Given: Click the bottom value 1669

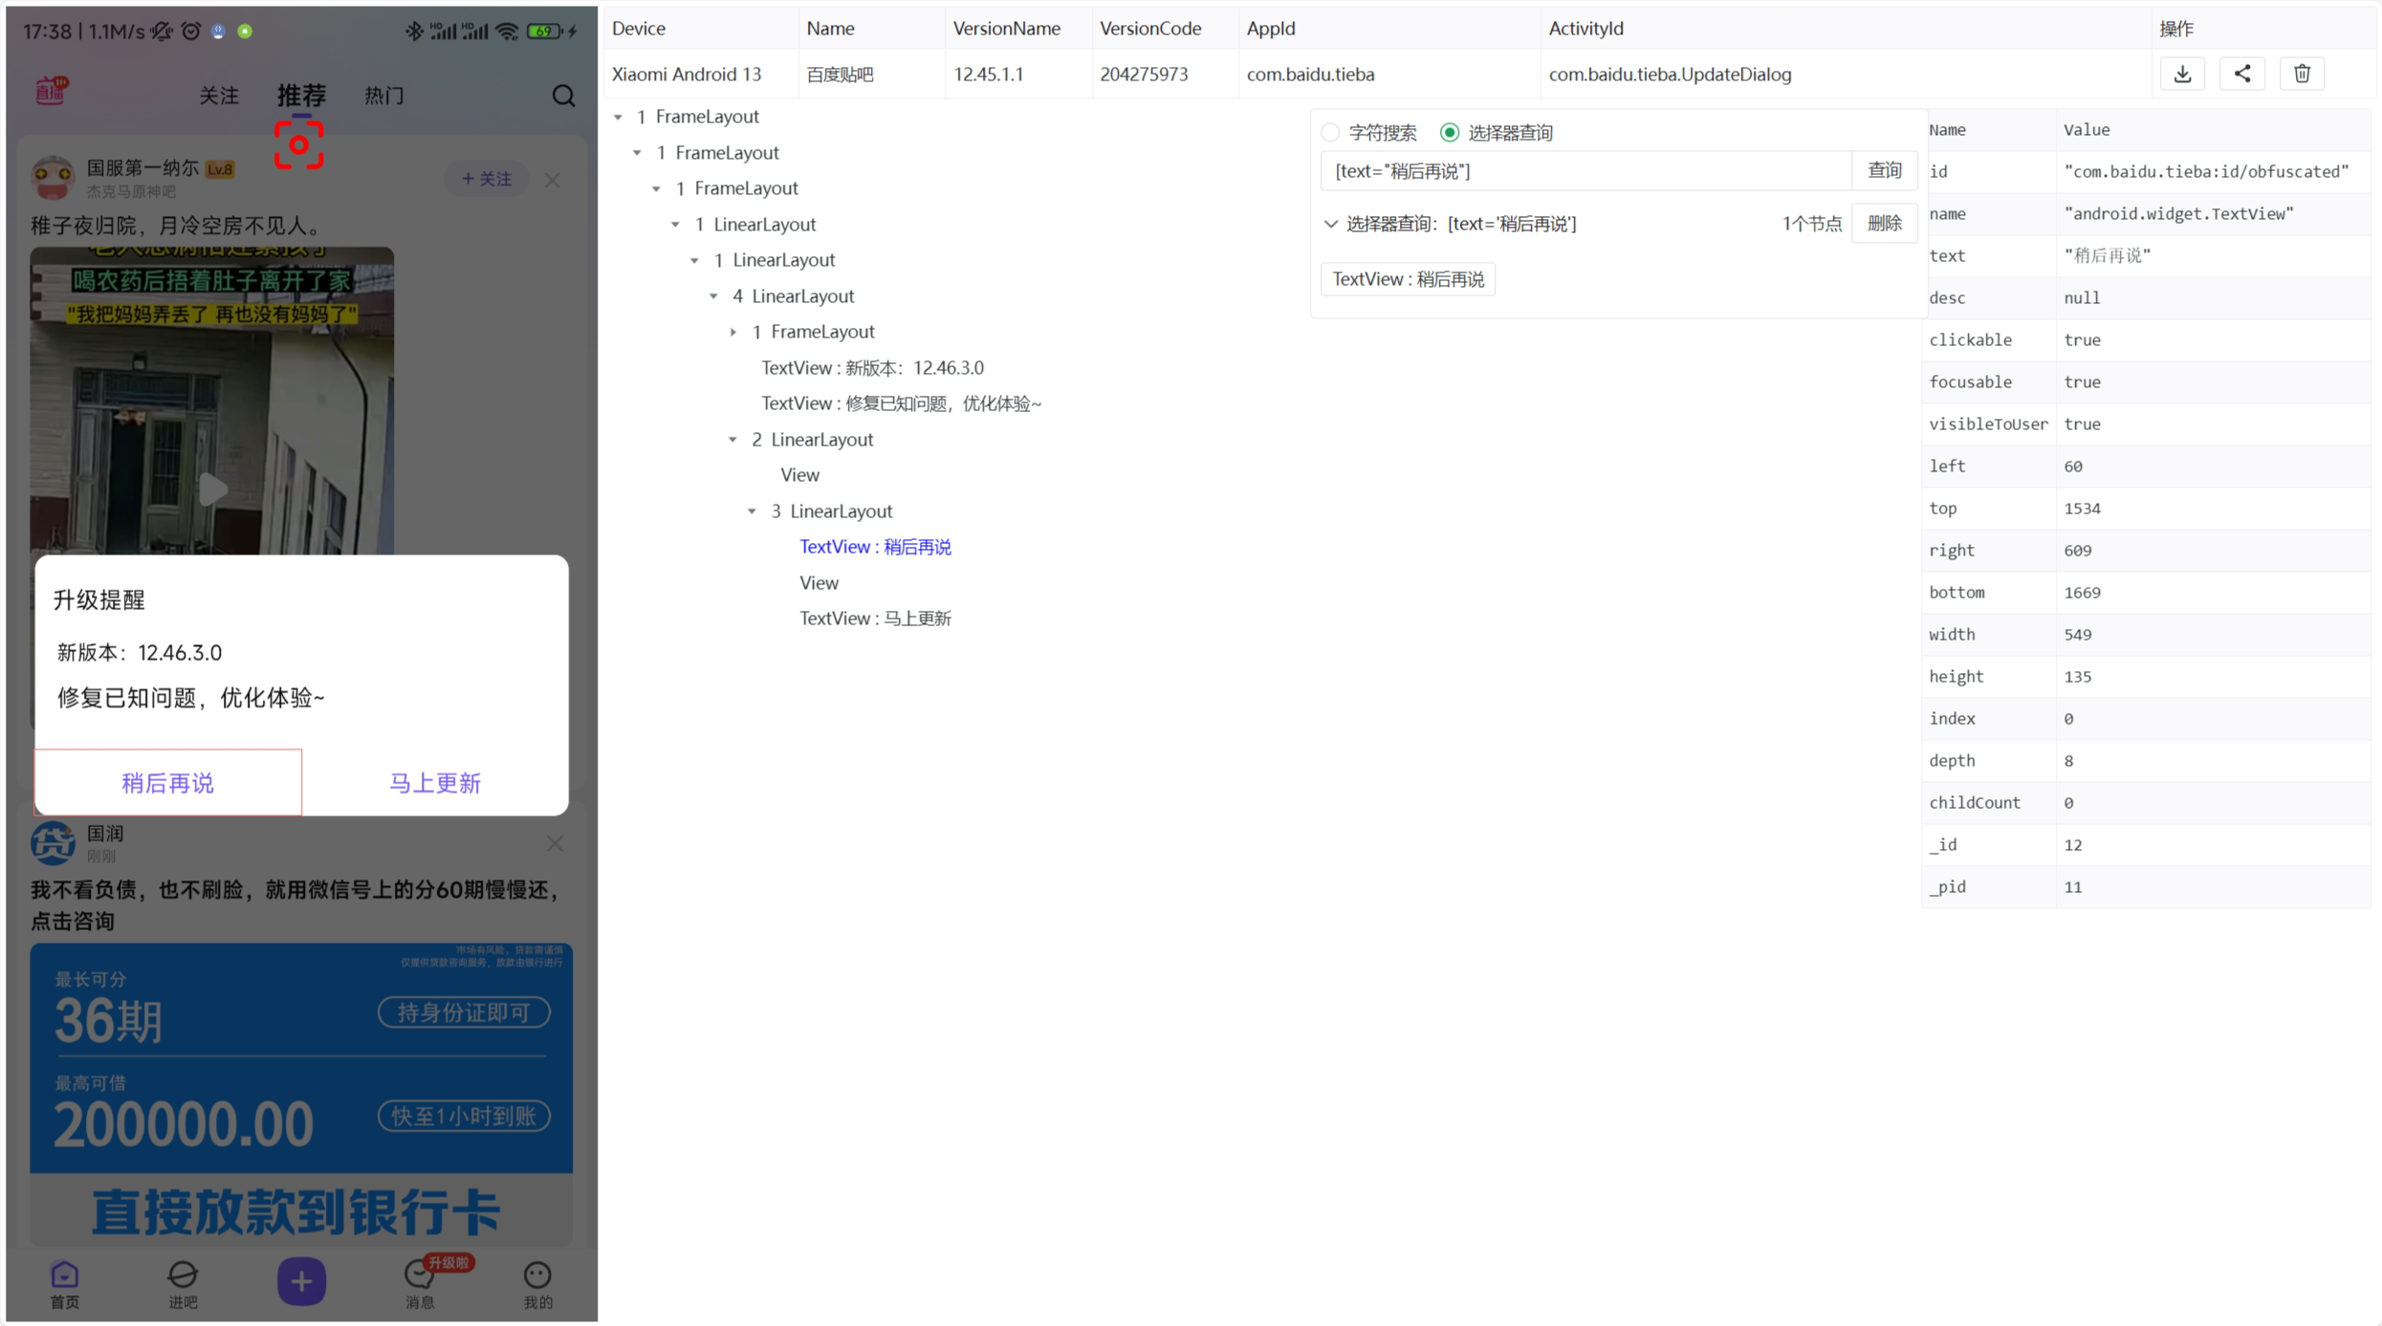Looking at the screenshot, I should click(2082, 593).
